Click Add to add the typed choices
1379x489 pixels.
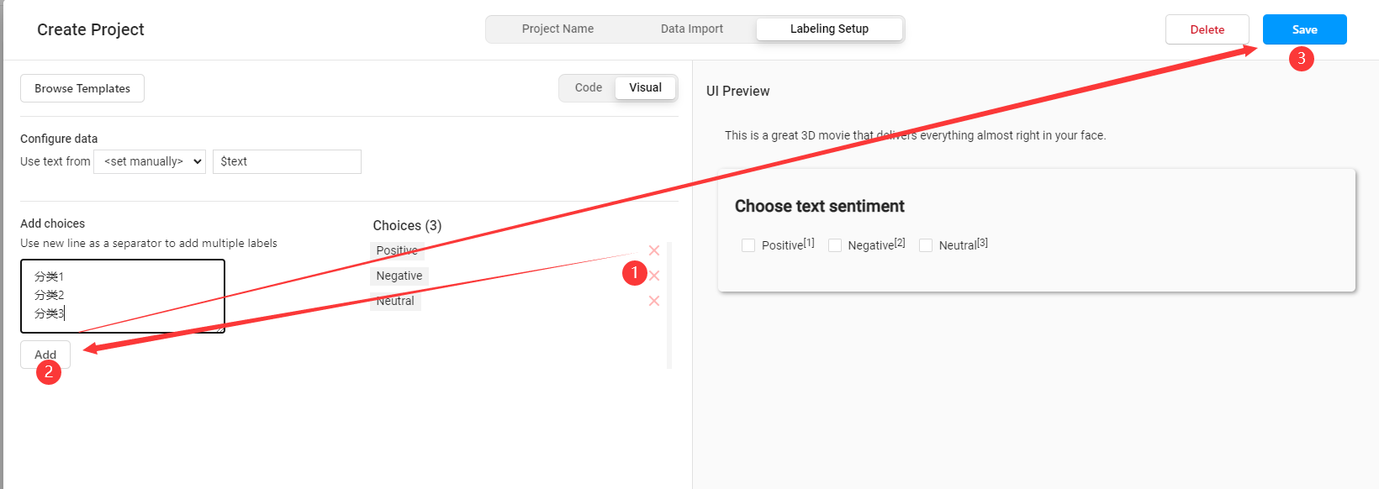(x=45, y=355)
